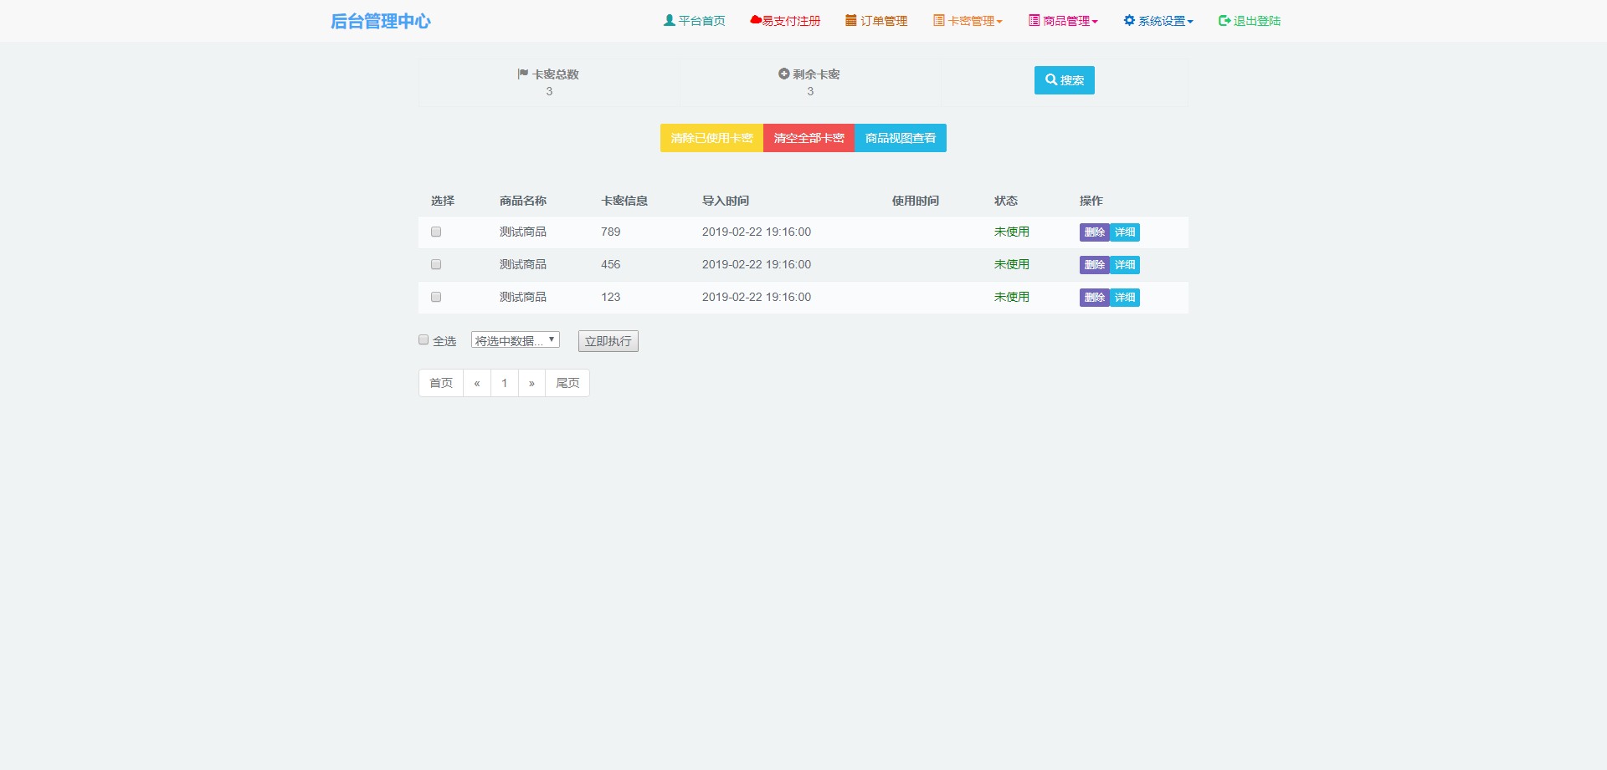Viewport: 1607px width, 770px height.
Task: Click the logout icon beside 退出登陆
Action: tap(1224, 21)
